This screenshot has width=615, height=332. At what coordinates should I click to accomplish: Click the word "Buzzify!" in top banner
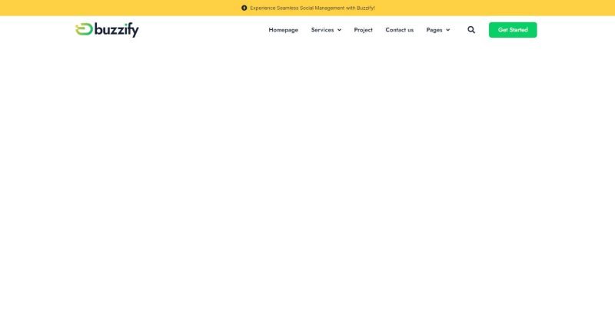click(x=366, y=8)
